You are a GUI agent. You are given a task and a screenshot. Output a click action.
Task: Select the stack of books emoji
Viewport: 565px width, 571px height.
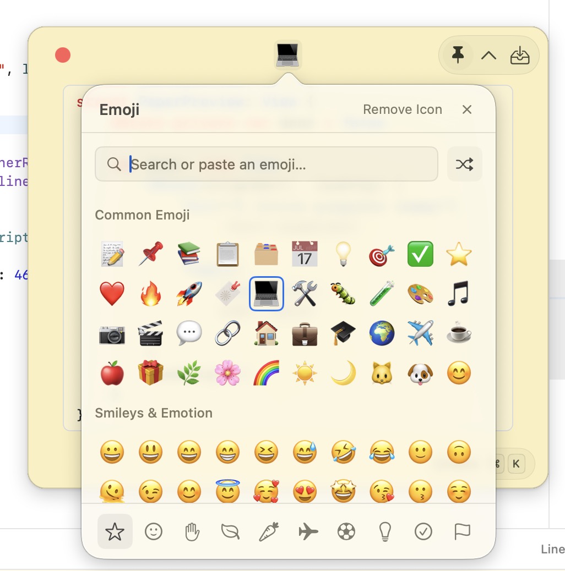tap(189, 254)
